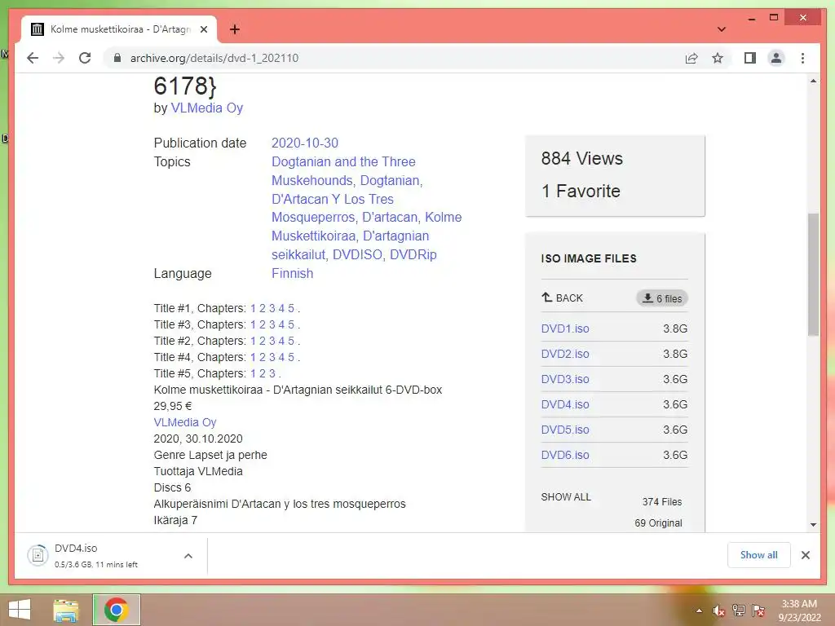The height and width of the screenshot is (626, 835).
Task: Close the downloads shelf
Action: pos(805,555)
